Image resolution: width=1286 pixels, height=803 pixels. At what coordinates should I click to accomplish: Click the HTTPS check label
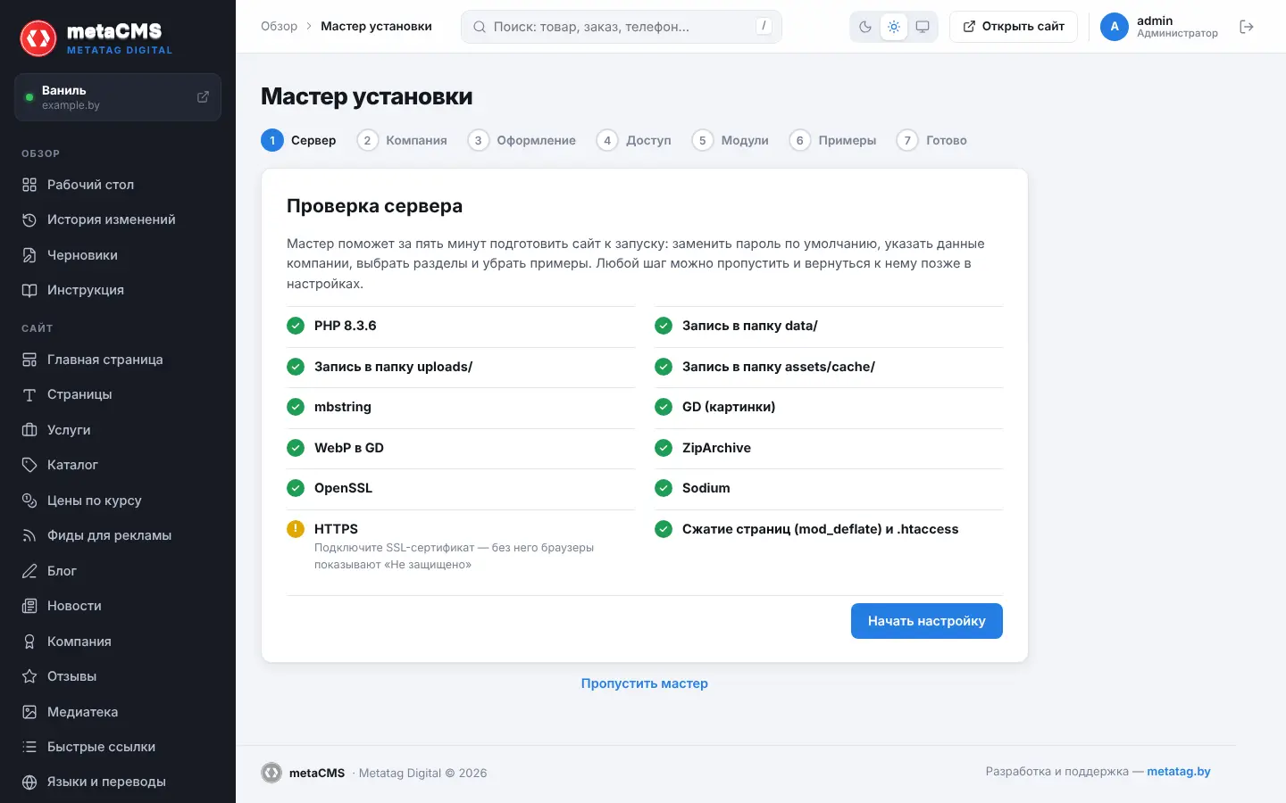(336, 529)
